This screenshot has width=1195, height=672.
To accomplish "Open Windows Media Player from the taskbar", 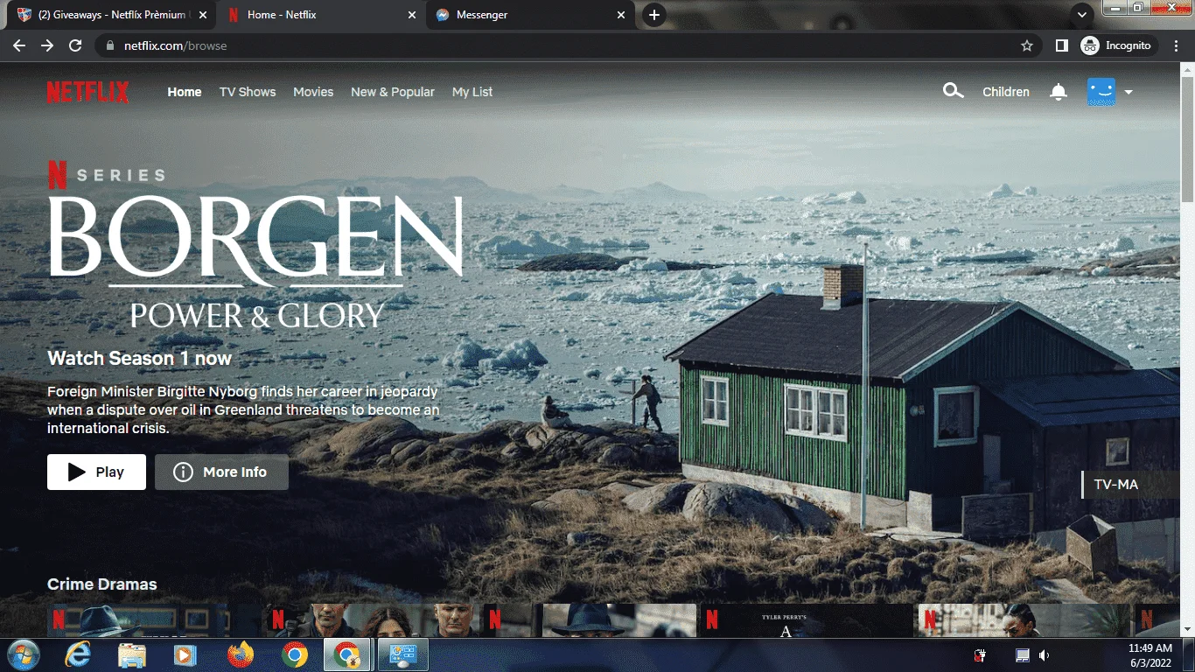I will pyautogui.click(x=185, y=654).
